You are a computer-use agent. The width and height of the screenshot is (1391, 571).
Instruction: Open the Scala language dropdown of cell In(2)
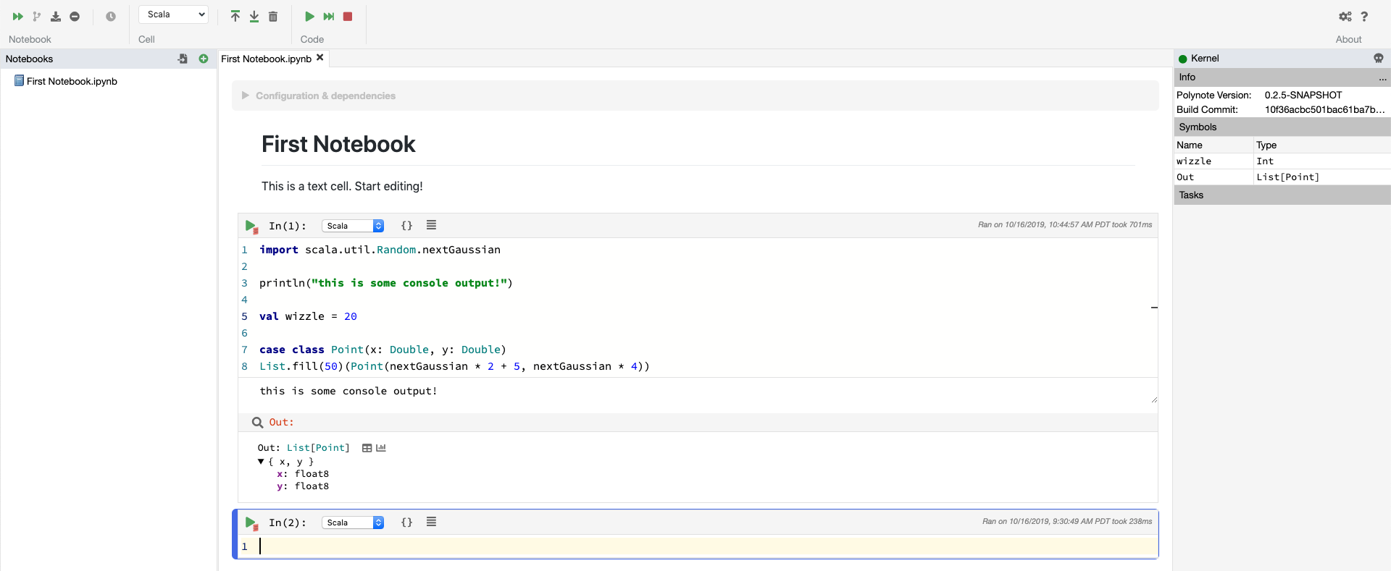pos(353,523)
